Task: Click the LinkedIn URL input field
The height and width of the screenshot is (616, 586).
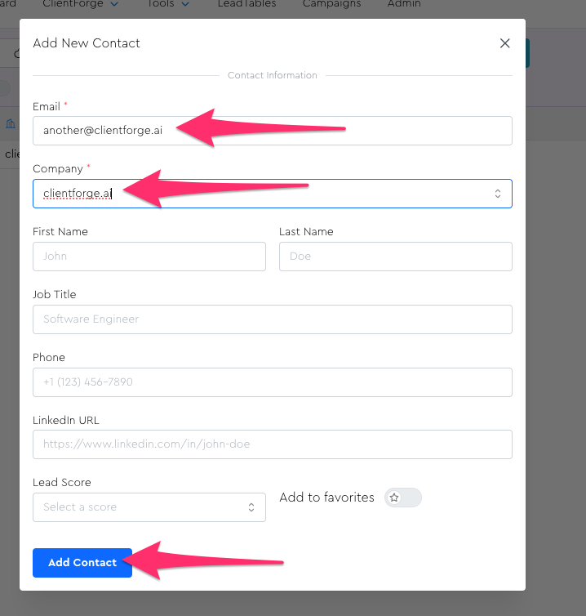Action: pyautogui.click(x=273, y=444)
